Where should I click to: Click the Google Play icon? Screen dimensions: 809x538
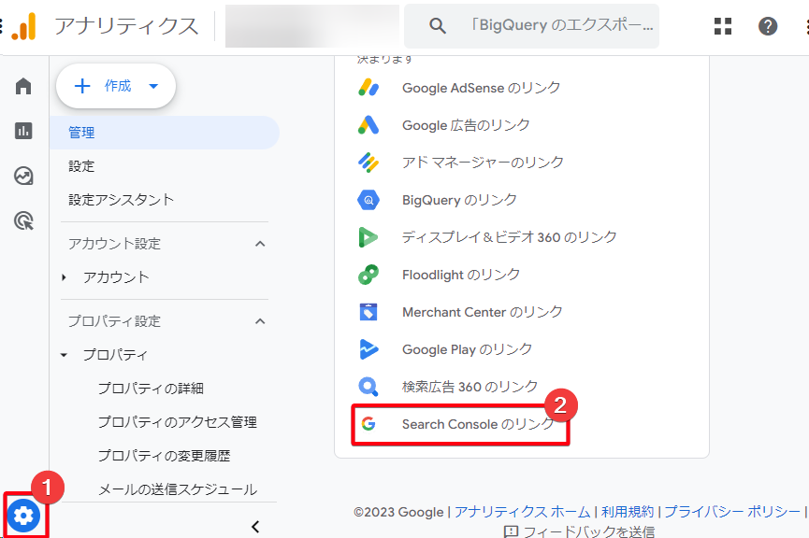[368, 349]
